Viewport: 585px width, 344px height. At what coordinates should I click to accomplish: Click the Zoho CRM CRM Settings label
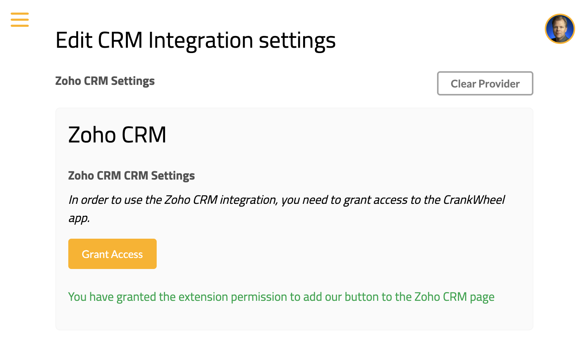coord(131,176)
